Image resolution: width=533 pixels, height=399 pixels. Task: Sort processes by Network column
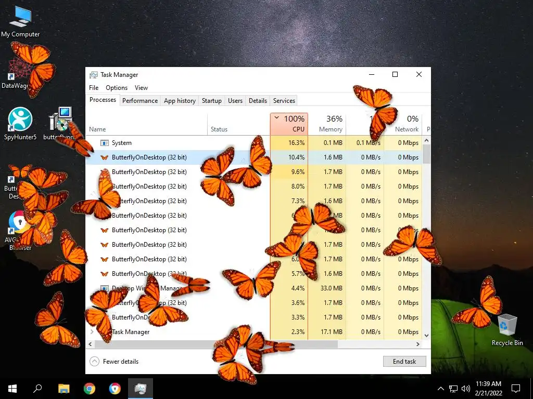(403, 124)
